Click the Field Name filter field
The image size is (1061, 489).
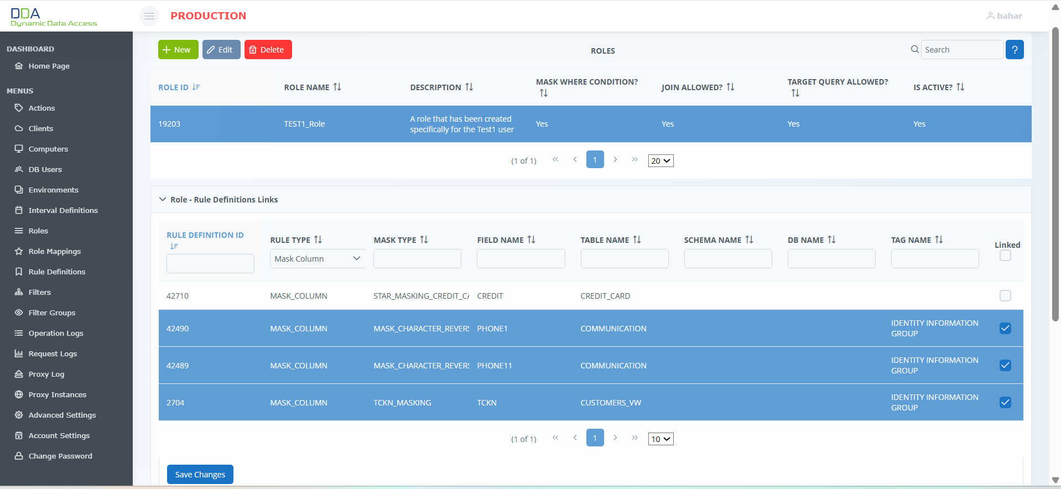click(521, 258)
